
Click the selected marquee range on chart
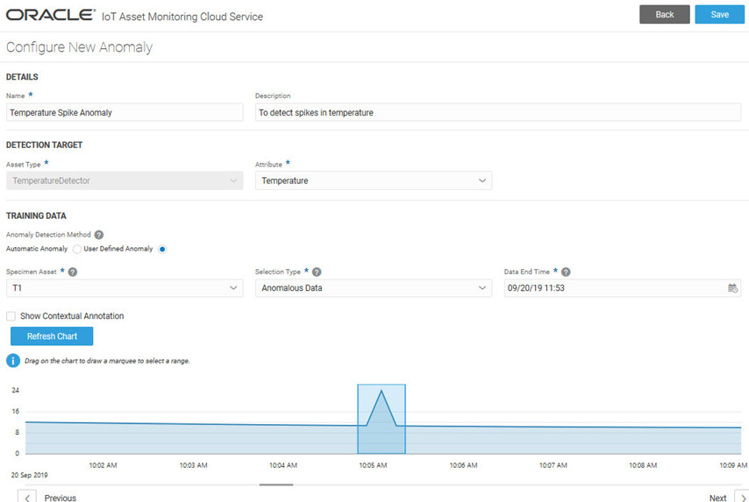click(x=382, y=419)
